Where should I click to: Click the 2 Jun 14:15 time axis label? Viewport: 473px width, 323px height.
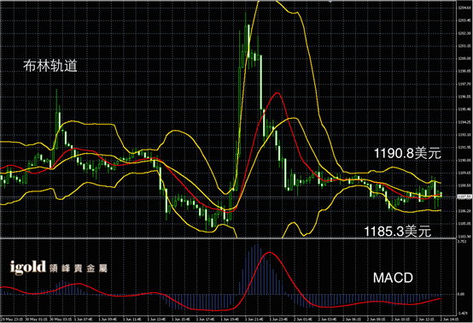tap(449, 320)
